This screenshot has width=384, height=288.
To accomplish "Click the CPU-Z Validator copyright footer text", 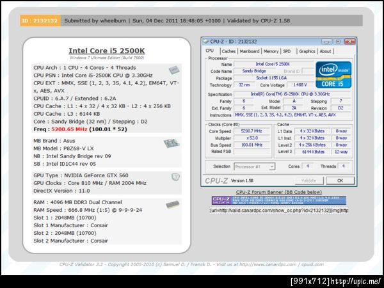I will tap(191, 264).
